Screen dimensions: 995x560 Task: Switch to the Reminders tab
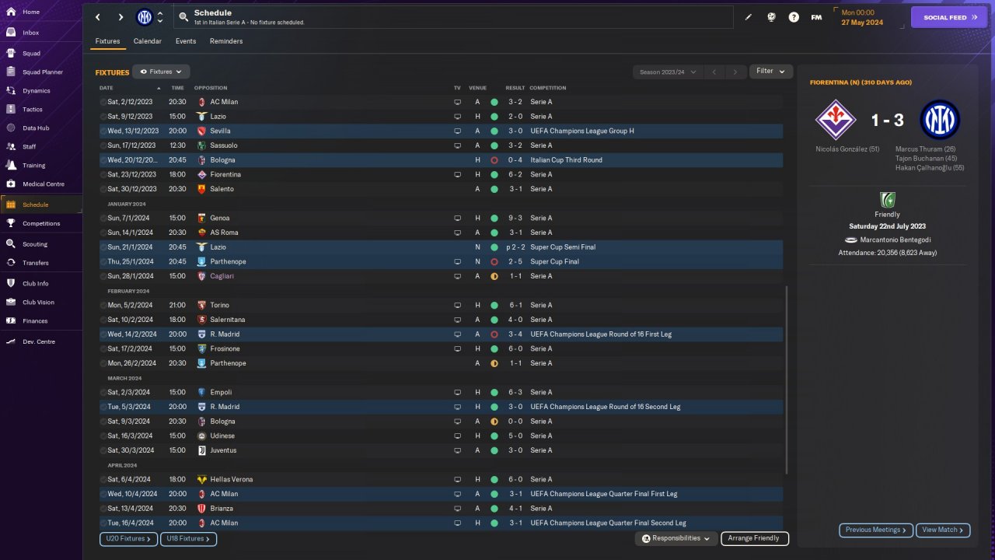point(226,41)
